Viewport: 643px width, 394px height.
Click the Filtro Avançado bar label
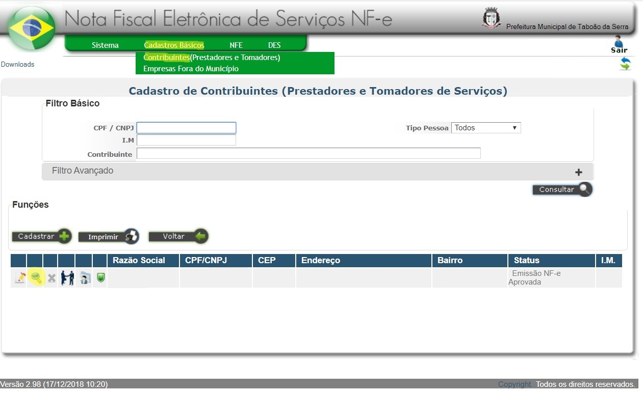tap(83, 171)
